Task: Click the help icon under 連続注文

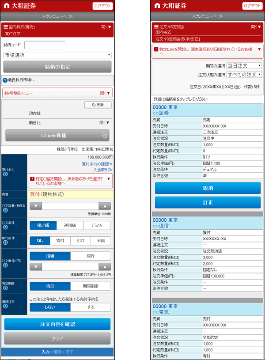Action: click(5, 307)
